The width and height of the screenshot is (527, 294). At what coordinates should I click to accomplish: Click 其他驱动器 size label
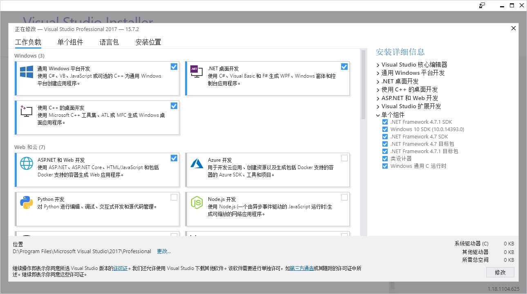[x=475, y=252]
